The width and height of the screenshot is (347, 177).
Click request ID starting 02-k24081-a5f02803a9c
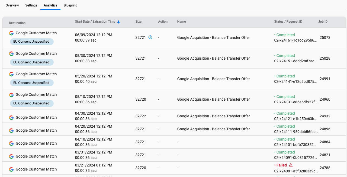coord(295,171)
